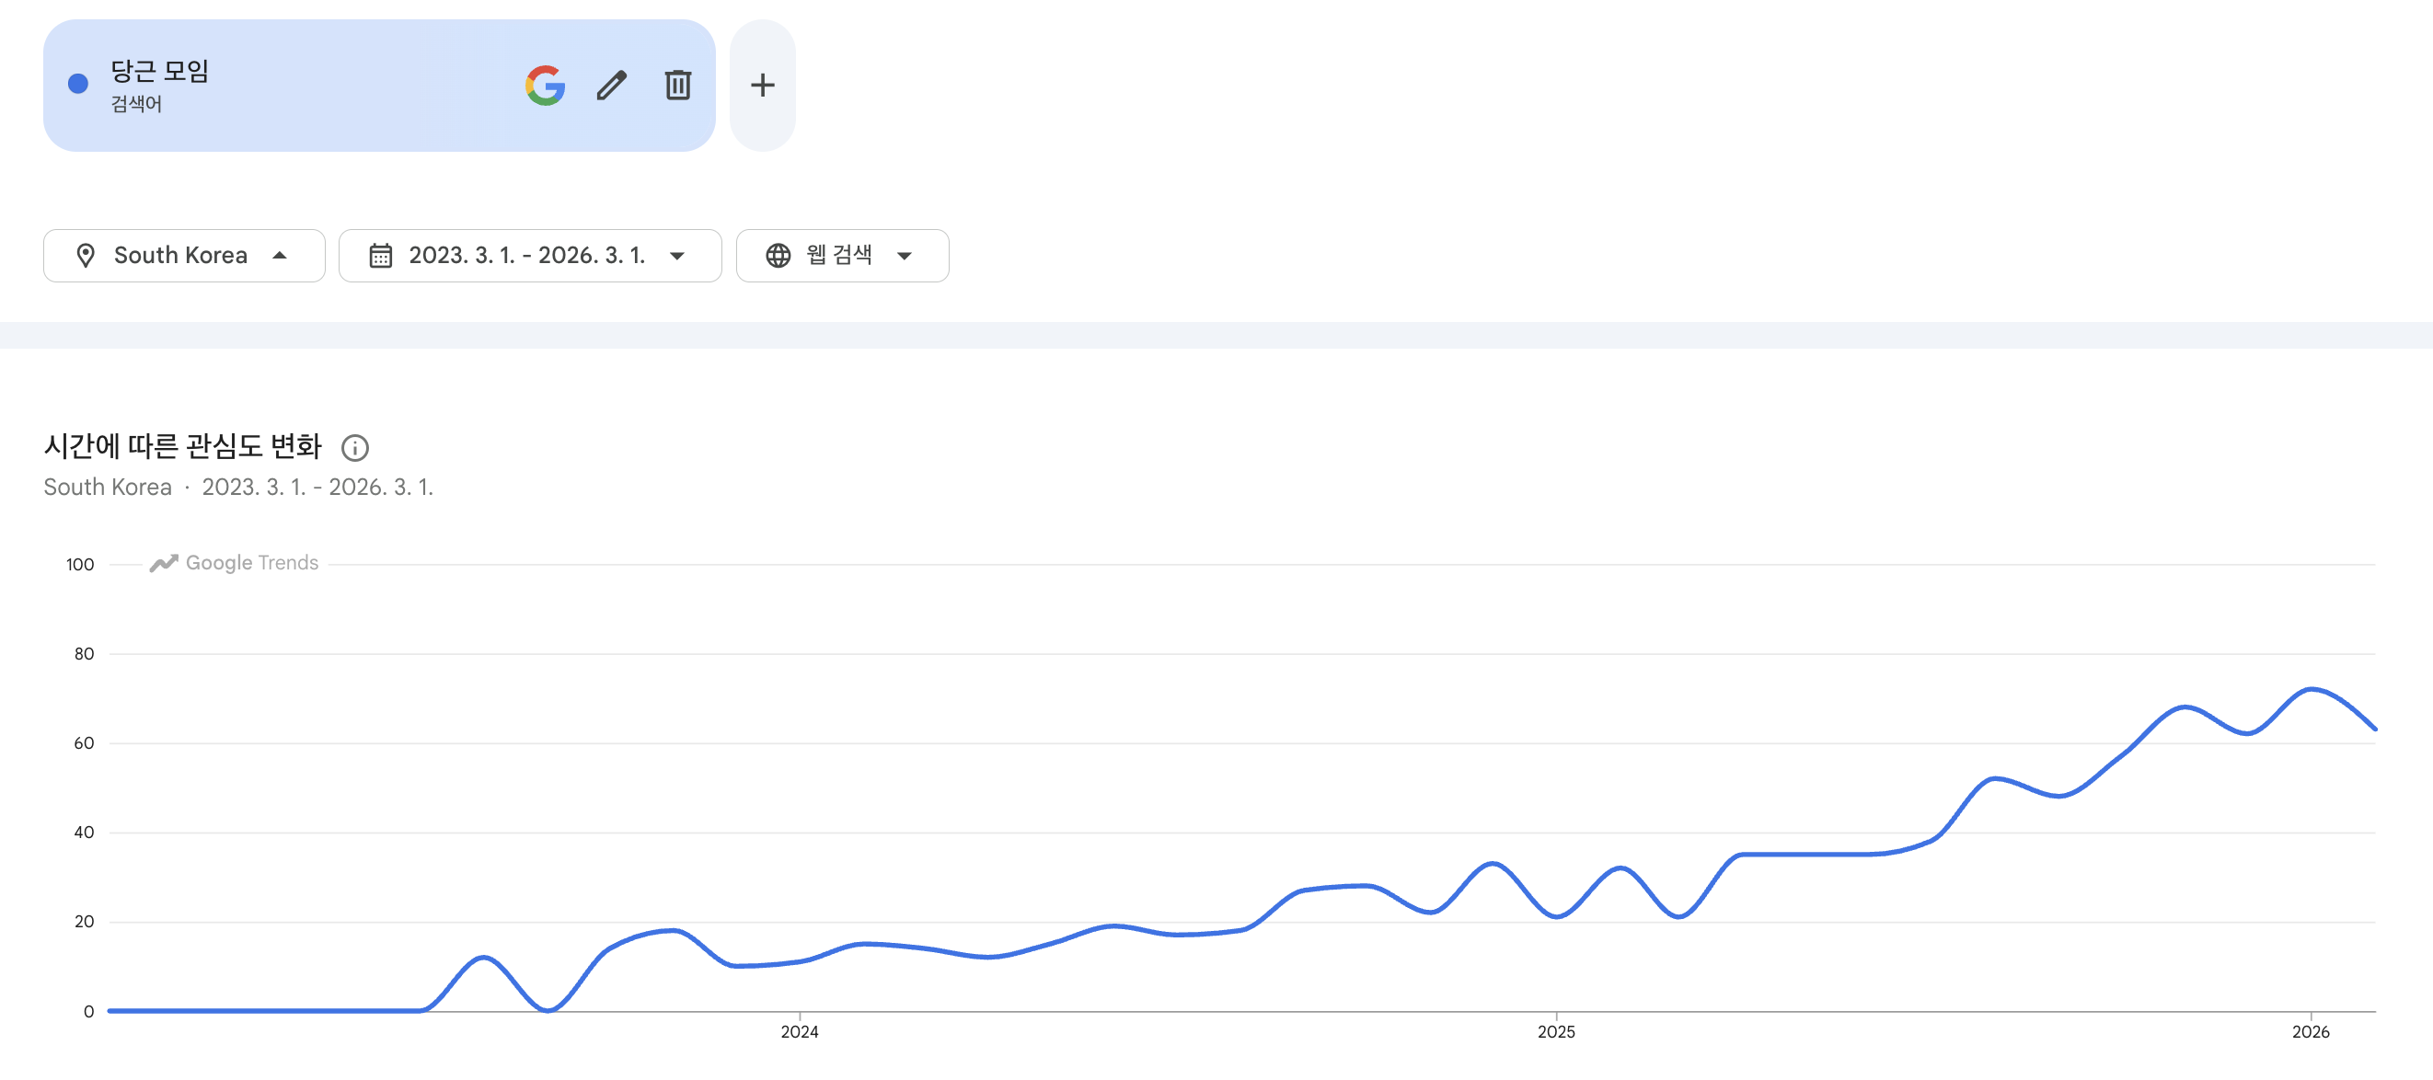
Task: Click the 검색어 subtitle under the term
Action: (x=137, y=104)
